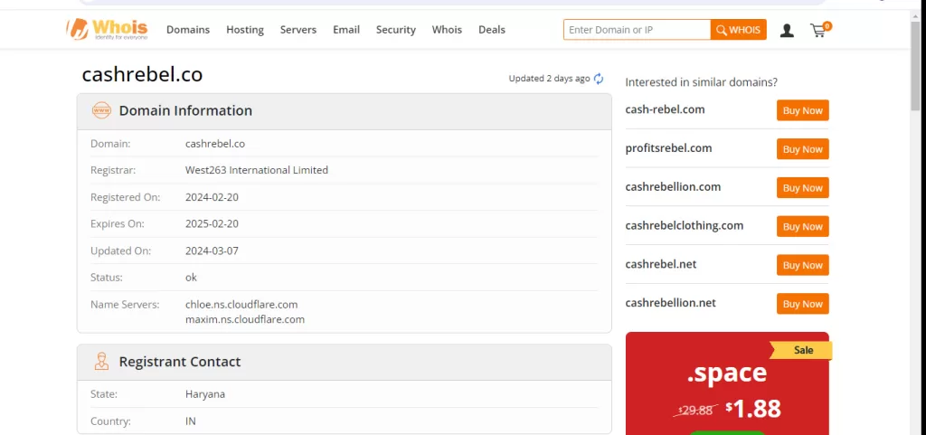The image size is (926, 435).
Task: Open the Hosting menu
Action: tap(245, 30)
